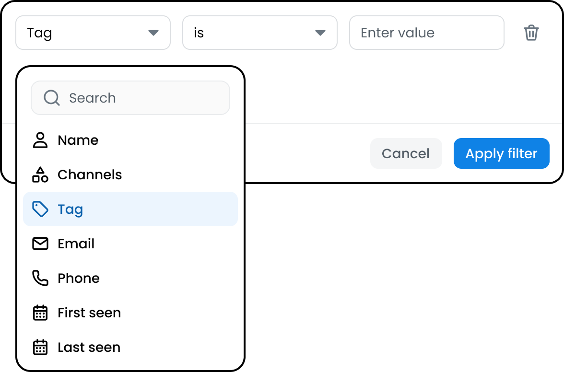Cancel the filter dialog
564x372 pixels.
click(x=406, y=153)
